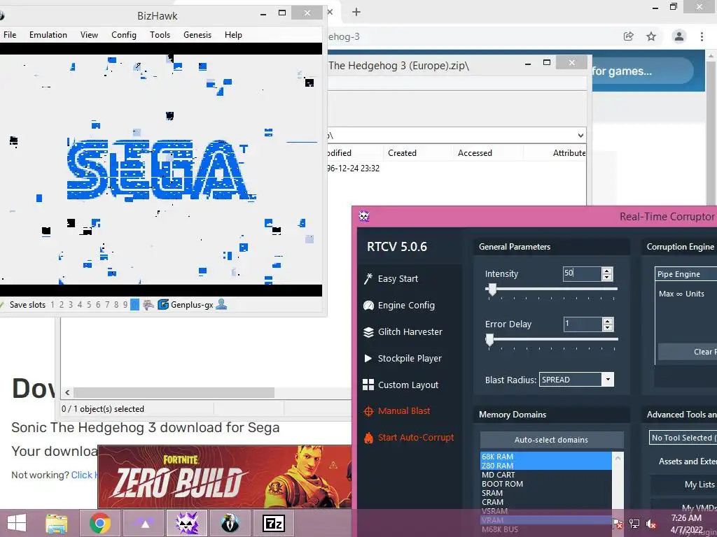Open the BizHawk File menu
Image resolution: width=717 pixels, height=537 pixels.
click(10, 35)
